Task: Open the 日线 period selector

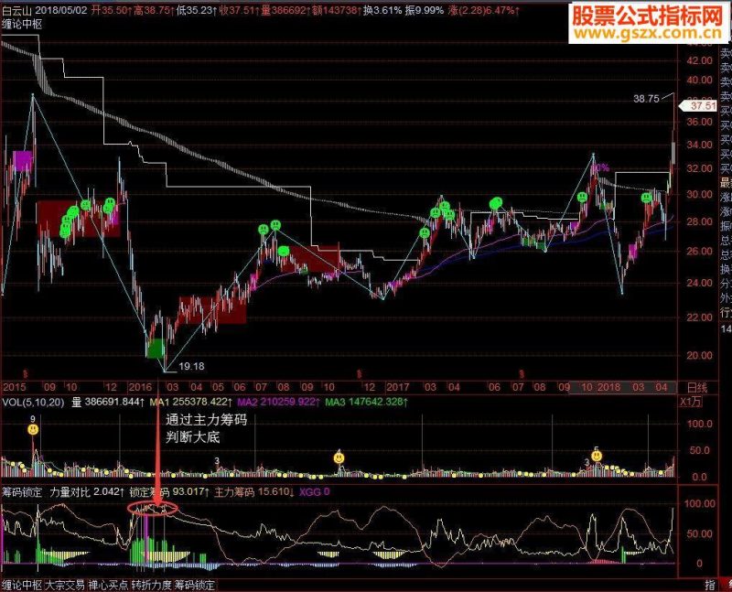Action: tap(697, 388)
